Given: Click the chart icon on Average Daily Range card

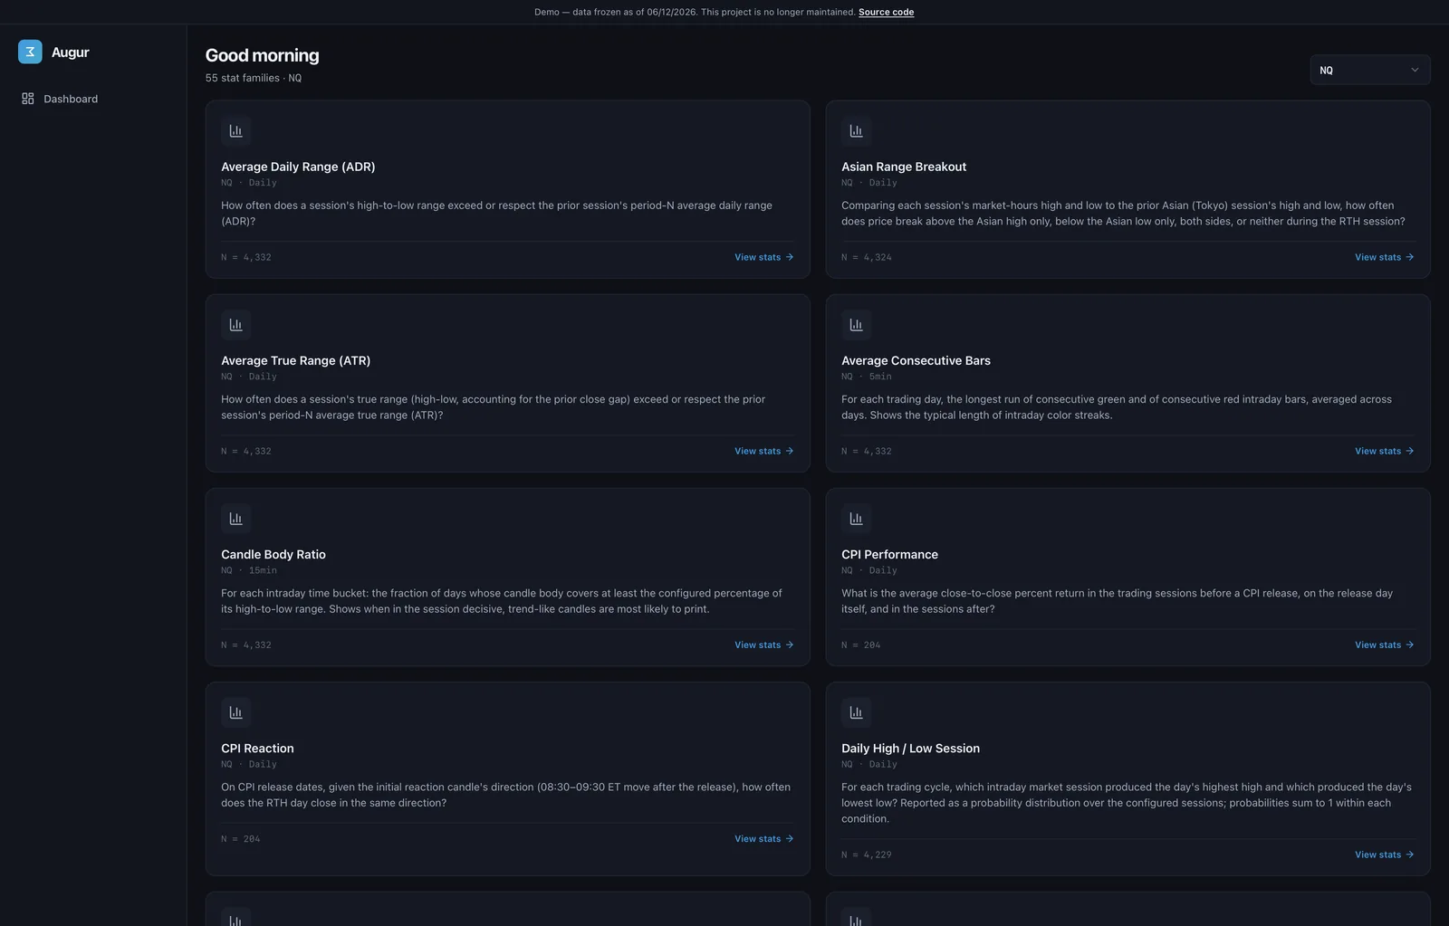Looking at the screenshot, I should click(236, 131).
